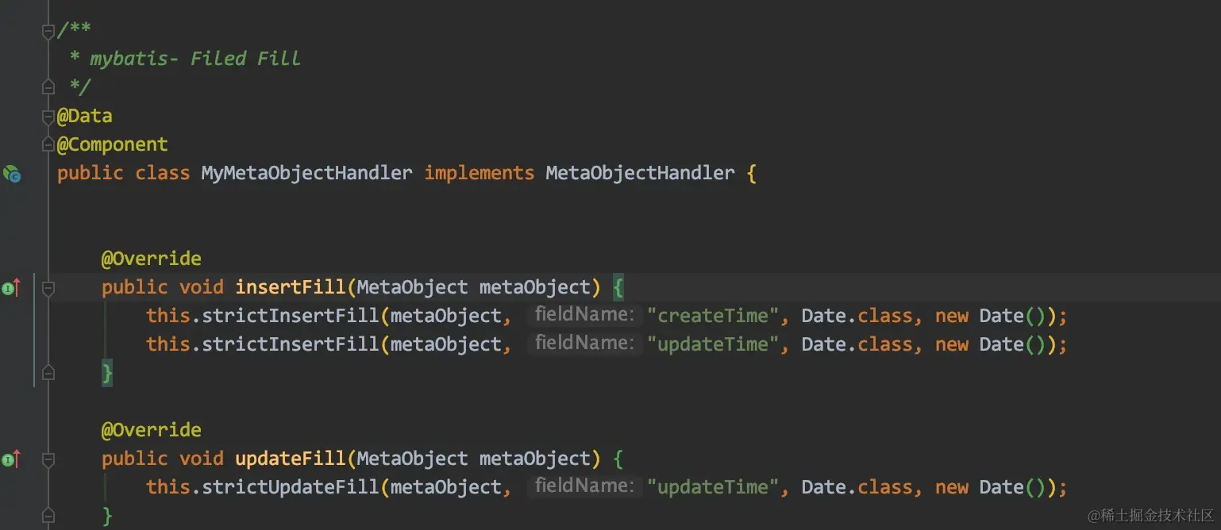The width and height of the screenshot is (1221, 530).
Task: Toggle the fold marker next to @Component annotation
Action: tap(48, 145)
